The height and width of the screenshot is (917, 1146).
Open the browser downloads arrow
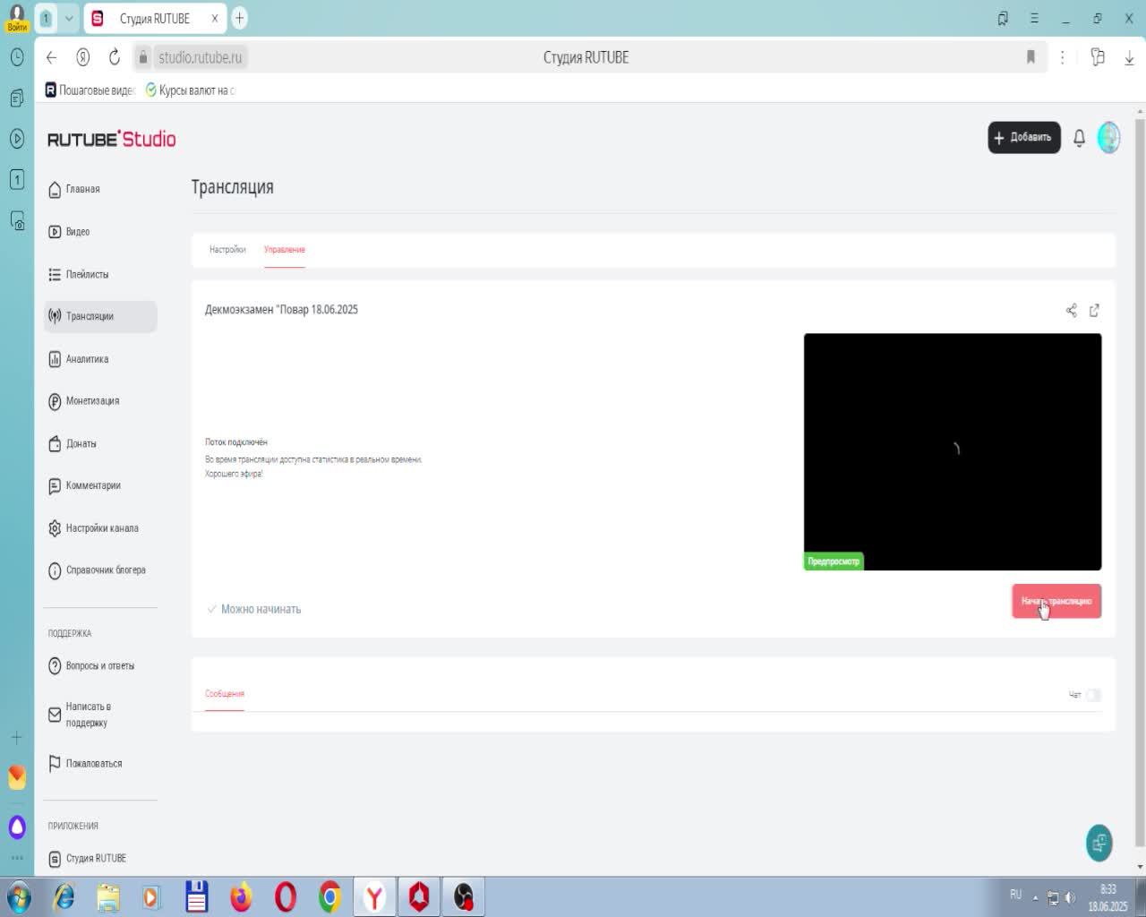1129,57
